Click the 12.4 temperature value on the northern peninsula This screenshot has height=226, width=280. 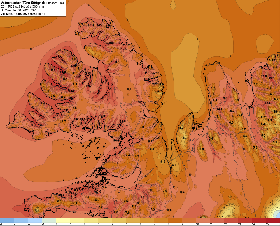click(x=100, y=26)
